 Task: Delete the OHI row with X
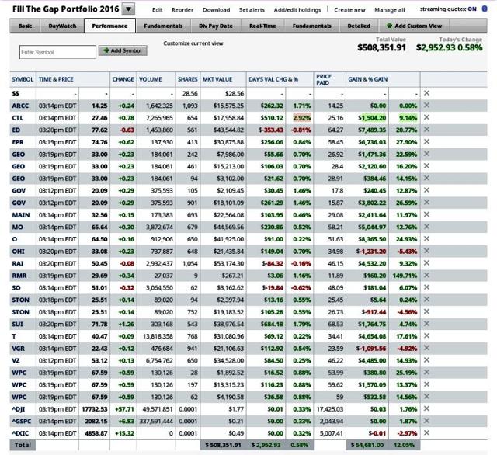426,251
